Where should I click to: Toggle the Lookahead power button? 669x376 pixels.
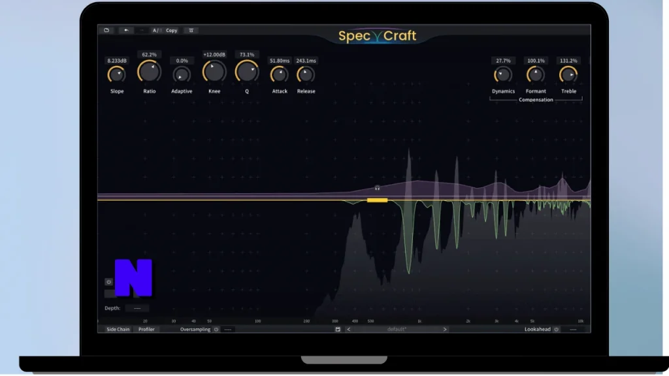tap(557, 329)
